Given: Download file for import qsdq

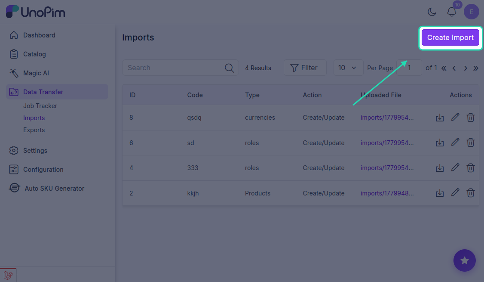Looking at the screenshot, I should click(x=440, y=118).
